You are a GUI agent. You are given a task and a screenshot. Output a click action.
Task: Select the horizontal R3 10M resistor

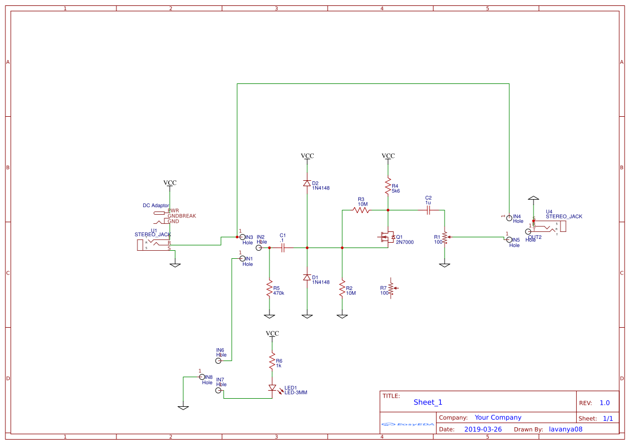pyautogui.click(x=361, y=210)
